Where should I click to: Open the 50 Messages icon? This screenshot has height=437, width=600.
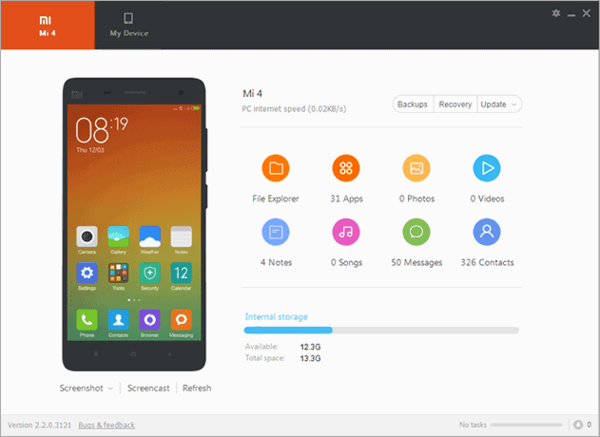(x=416, y=232)
